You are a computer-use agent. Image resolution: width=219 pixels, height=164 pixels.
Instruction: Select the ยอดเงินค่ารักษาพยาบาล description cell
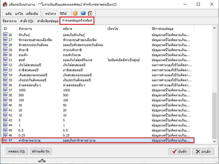(x=79, y=140)
